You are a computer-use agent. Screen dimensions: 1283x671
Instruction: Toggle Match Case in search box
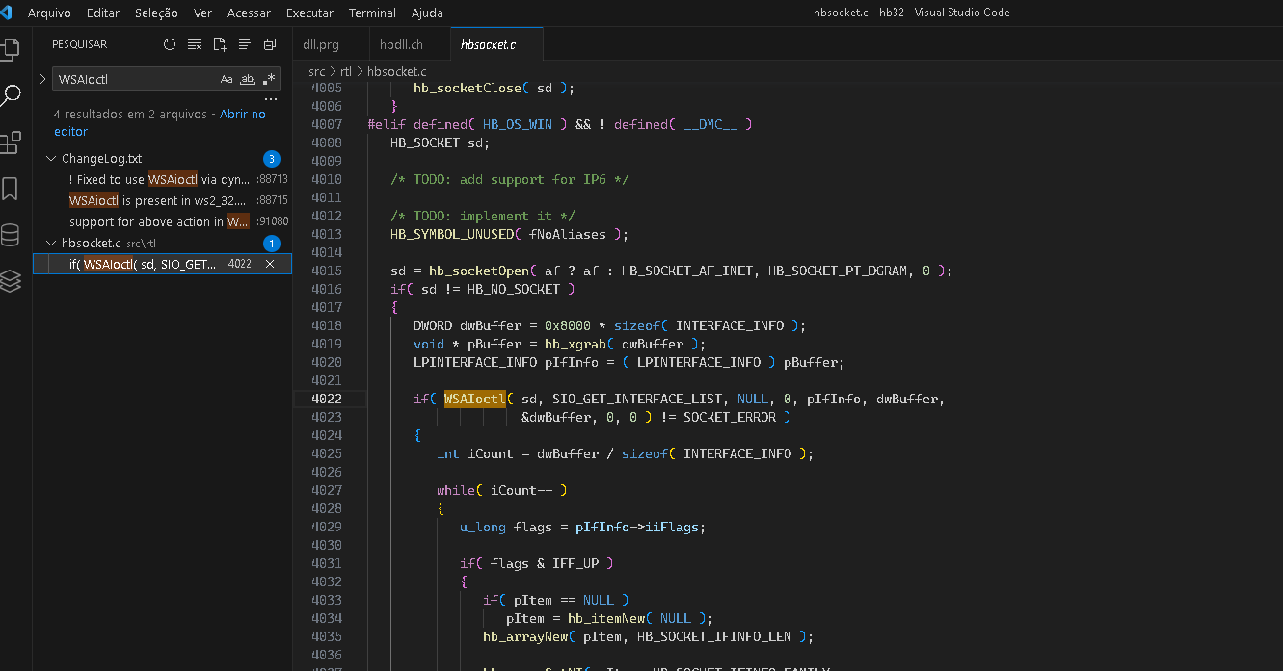coord(227,79)
